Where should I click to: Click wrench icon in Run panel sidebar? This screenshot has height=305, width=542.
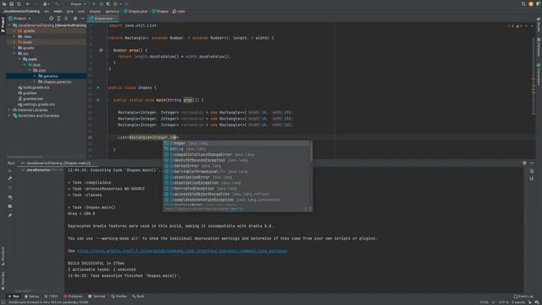click(9, 179)
